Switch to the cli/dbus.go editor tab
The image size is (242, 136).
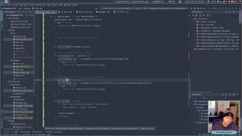121,12
